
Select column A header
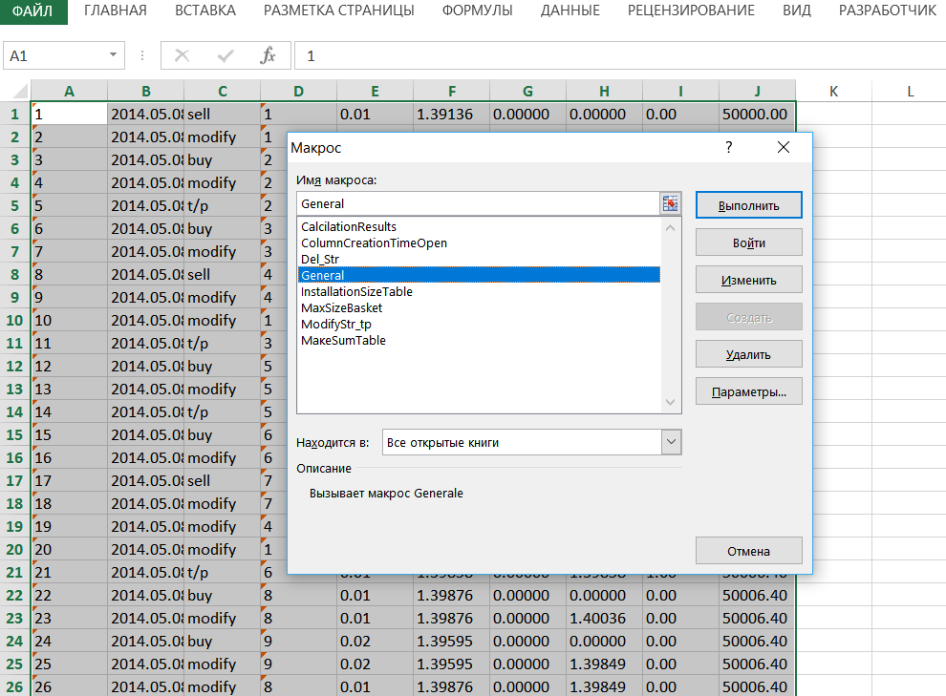70,92
